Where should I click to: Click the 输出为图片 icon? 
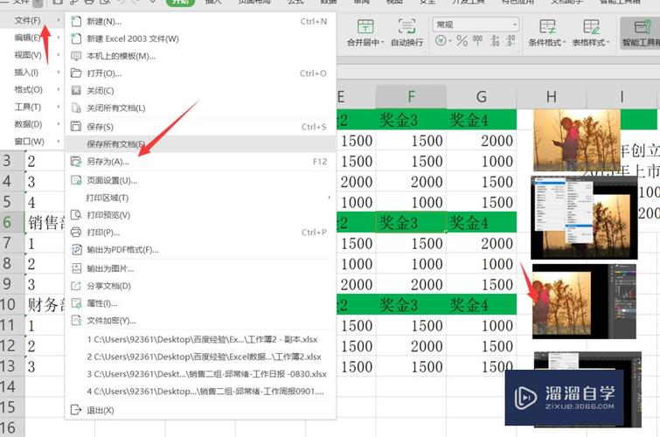(x=76, y=268)
